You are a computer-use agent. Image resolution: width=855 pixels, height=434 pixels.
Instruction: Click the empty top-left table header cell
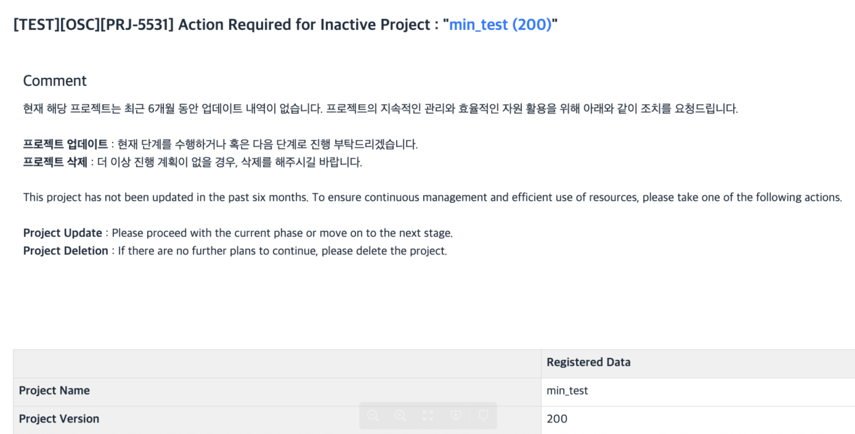[277, 363]
